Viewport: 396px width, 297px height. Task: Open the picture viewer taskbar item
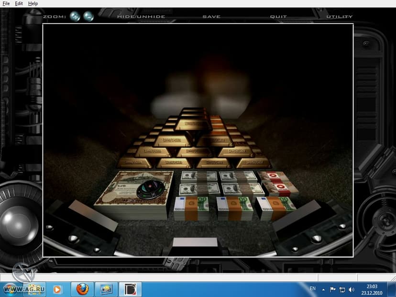pyautogui.click(x=106, y=289)
